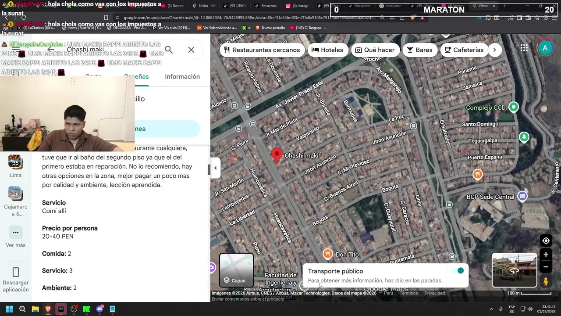Click Qué hacer chip
Image resolution: width=561 pixels, height=316 pixels.
pyautogui.click(x=375, y=50)
